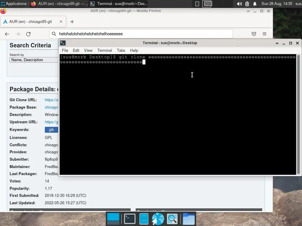Click the Maintainer FredBez name
302x226 pixels.
(x=51, y=167)
